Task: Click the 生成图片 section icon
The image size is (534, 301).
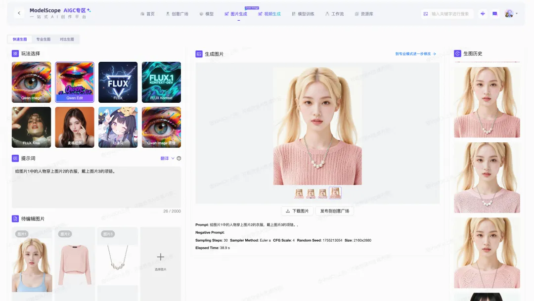Action: point(199,54)
